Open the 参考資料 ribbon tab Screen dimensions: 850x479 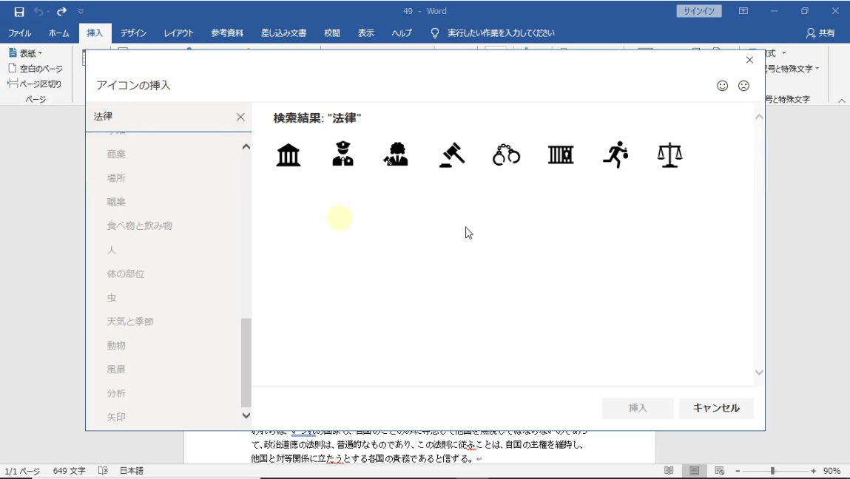(x=226, y=33)
